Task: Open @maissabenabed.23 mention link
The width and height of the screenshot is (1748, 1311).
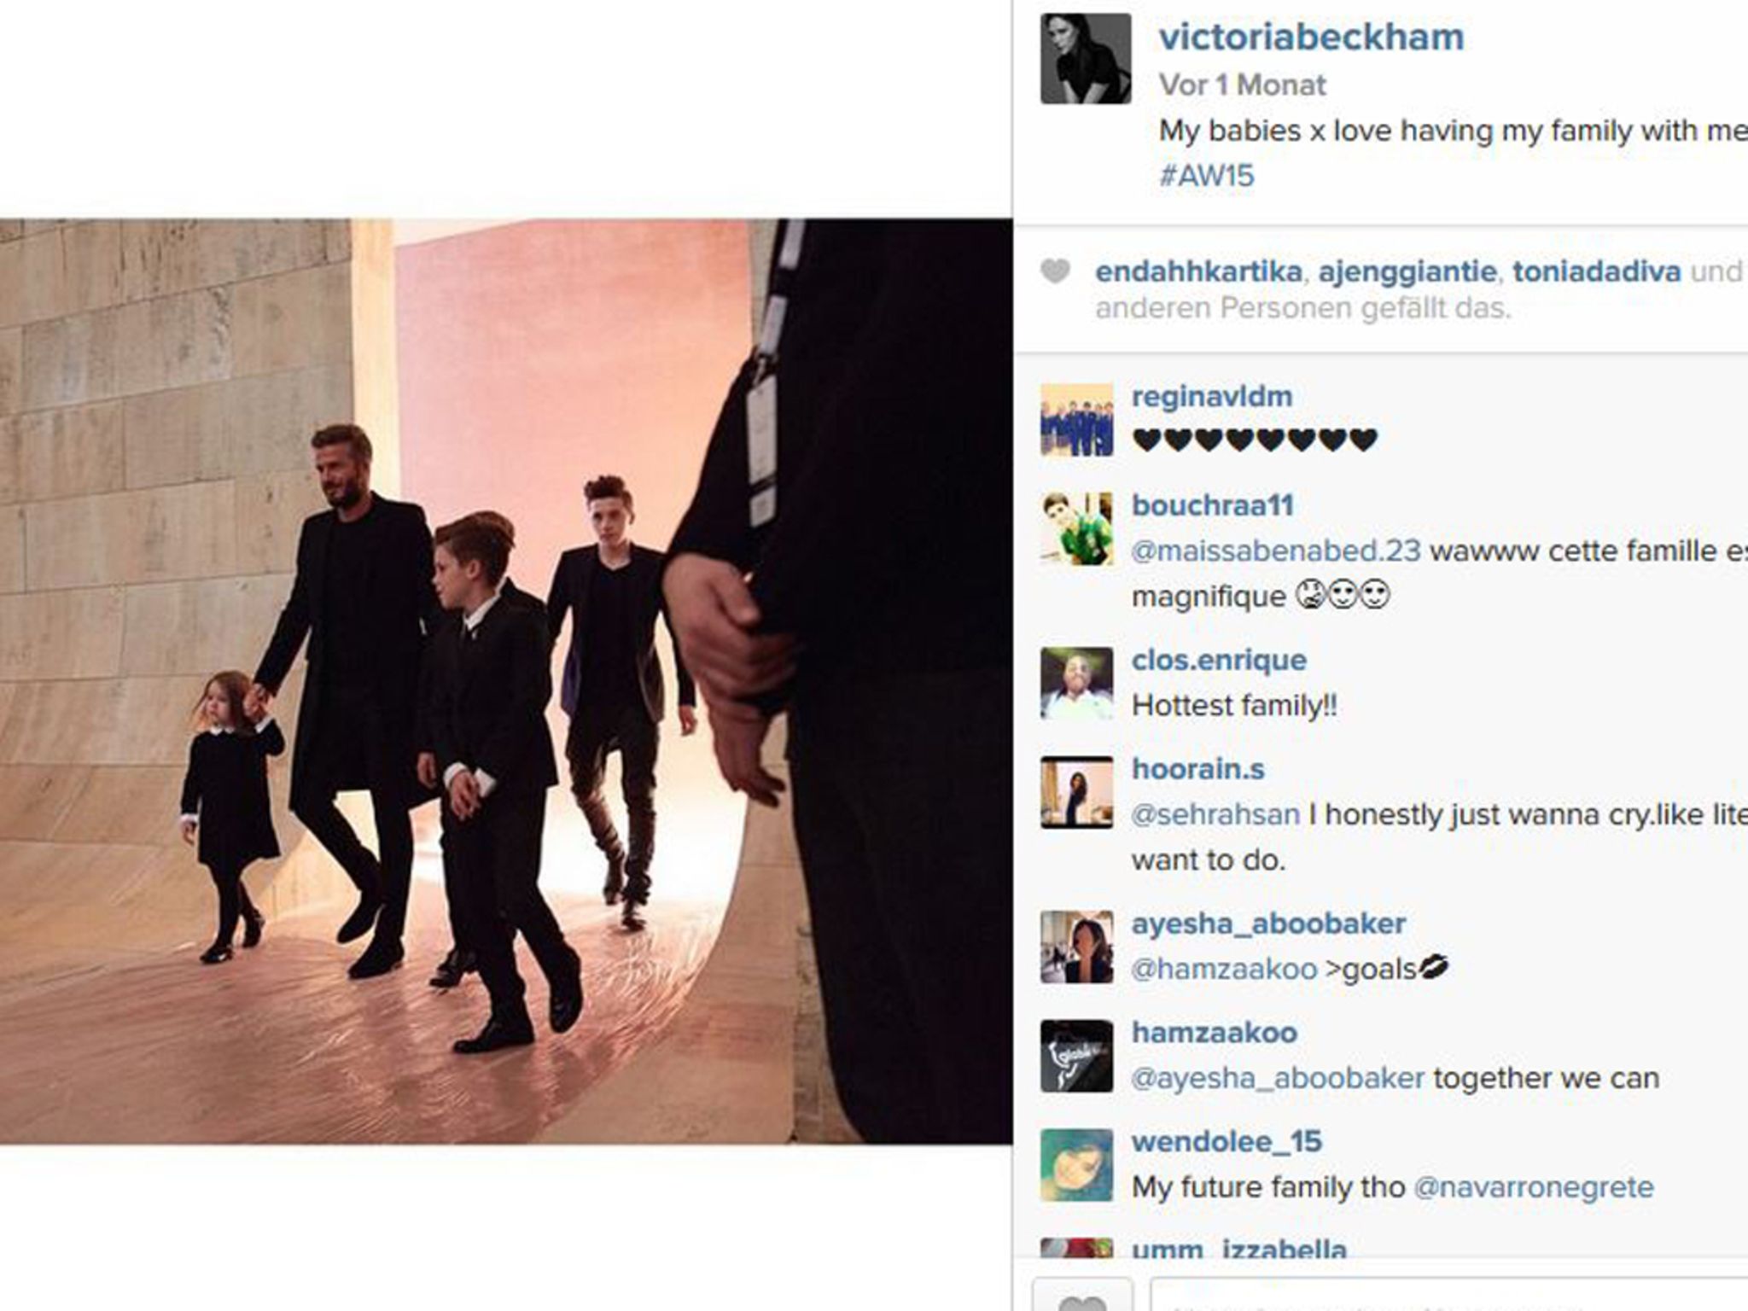Action: [x=1276, y=551]
